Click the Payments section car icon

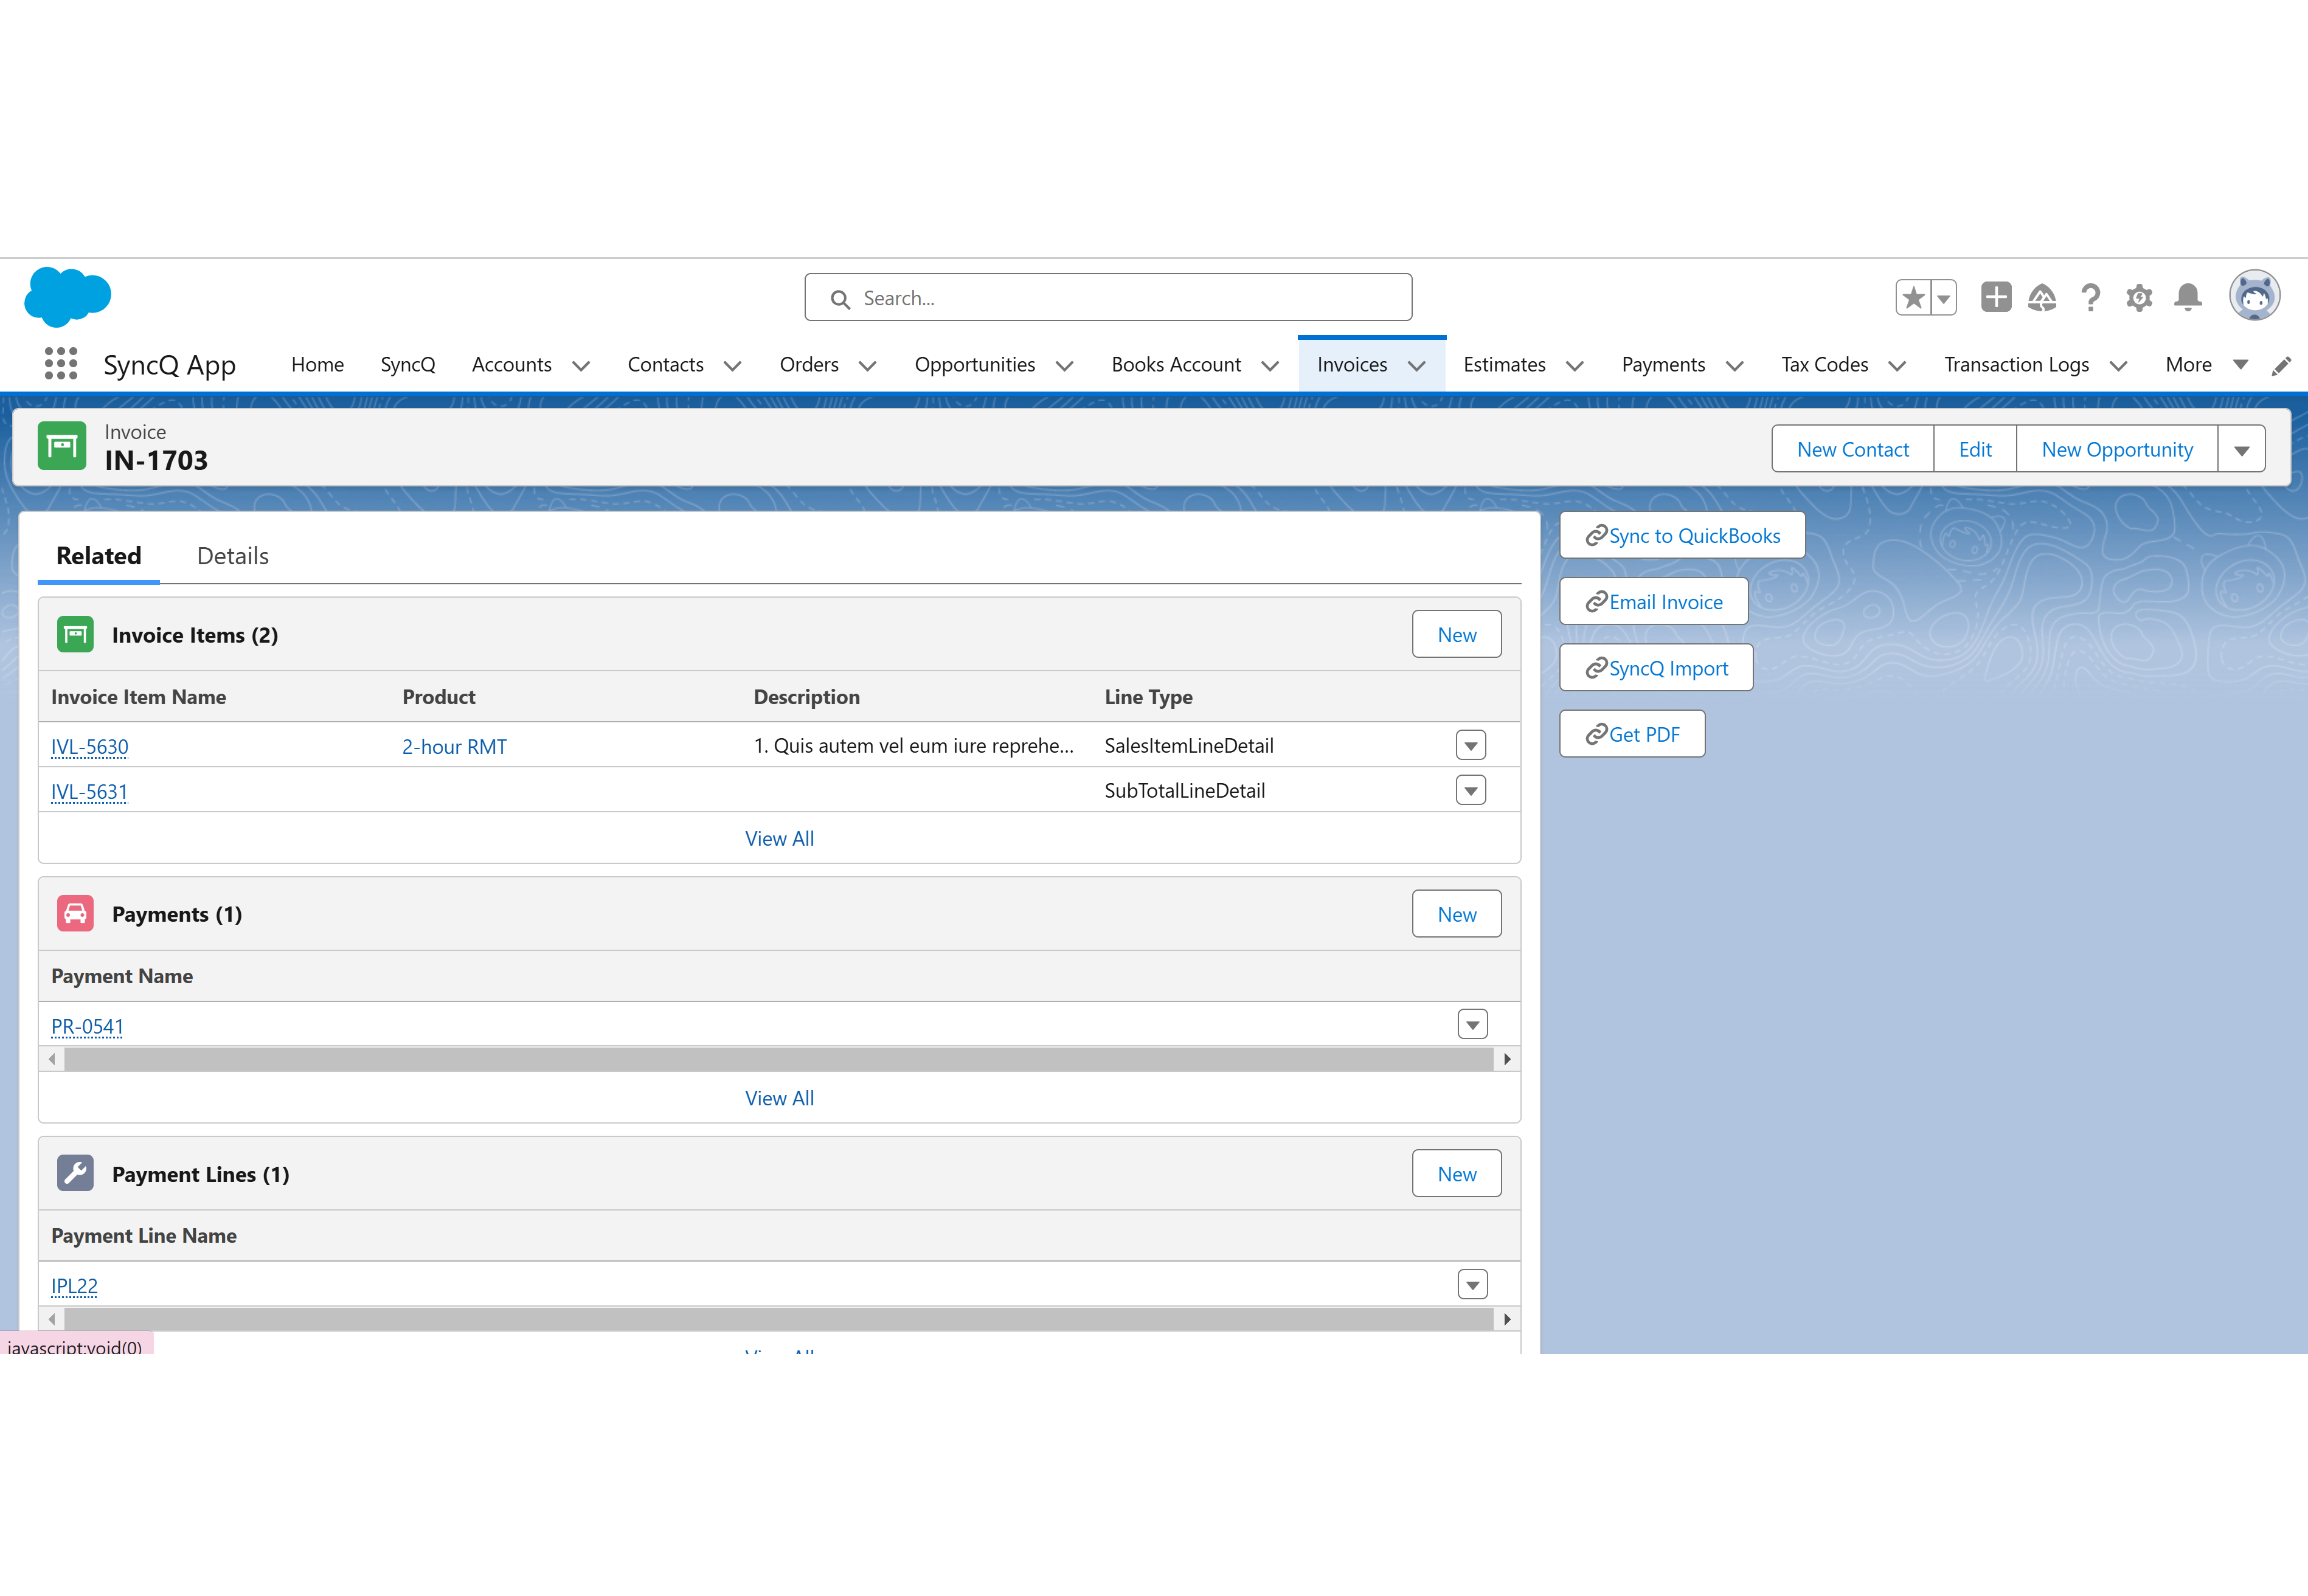pyautogui.click(x=75, y=914)
